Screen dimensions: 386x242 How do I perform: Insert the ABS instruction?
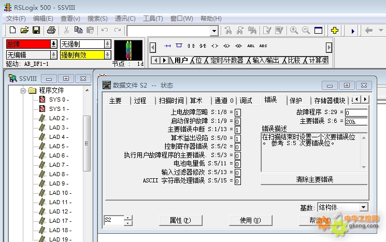pos(263,46)
